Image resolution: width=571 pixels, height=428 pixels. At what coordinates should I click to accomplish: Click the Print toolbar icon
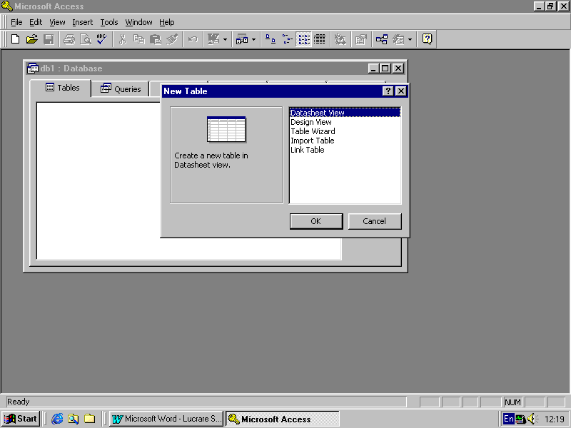(69, 39)
